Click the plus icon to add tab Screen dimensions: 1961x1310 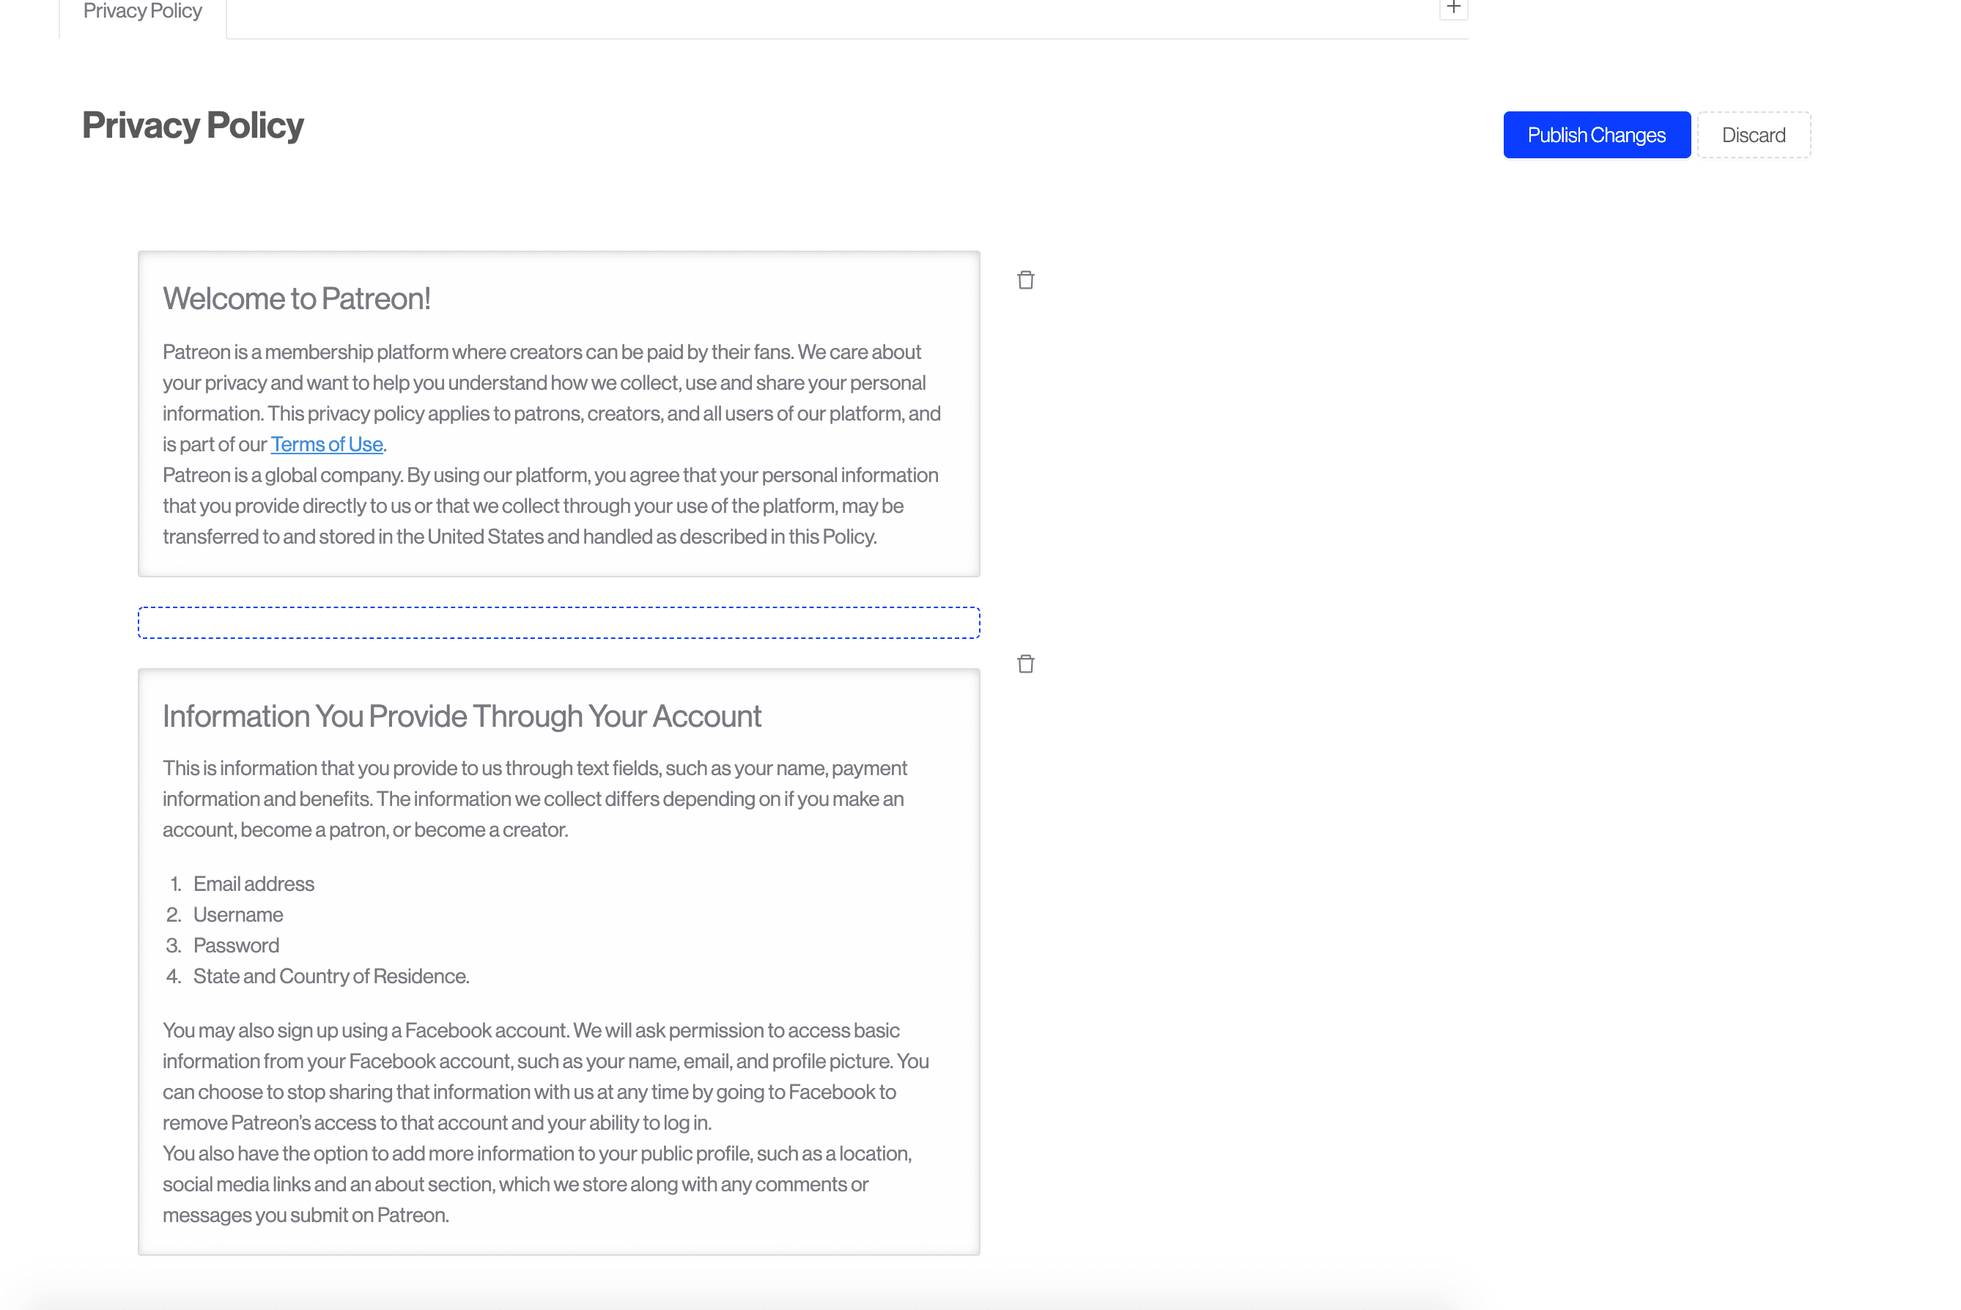1453,7
